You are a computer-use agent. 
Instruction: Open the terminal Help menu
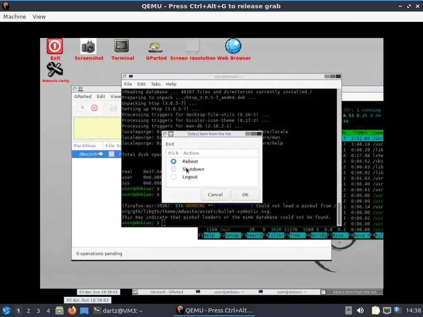click(171, 84)
